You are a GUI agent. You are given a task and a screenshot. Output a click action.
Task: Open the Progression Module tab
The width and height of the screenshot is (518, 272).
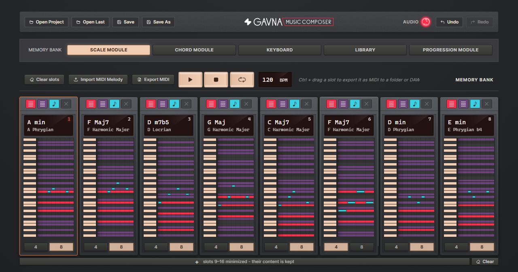(x=451, y=50)
